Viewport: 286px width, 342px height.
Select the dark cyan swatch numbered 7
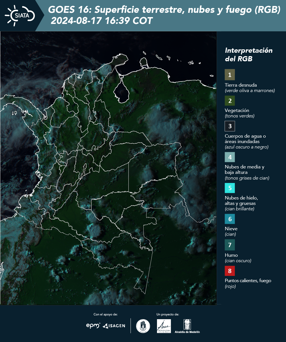coord(230,245)
